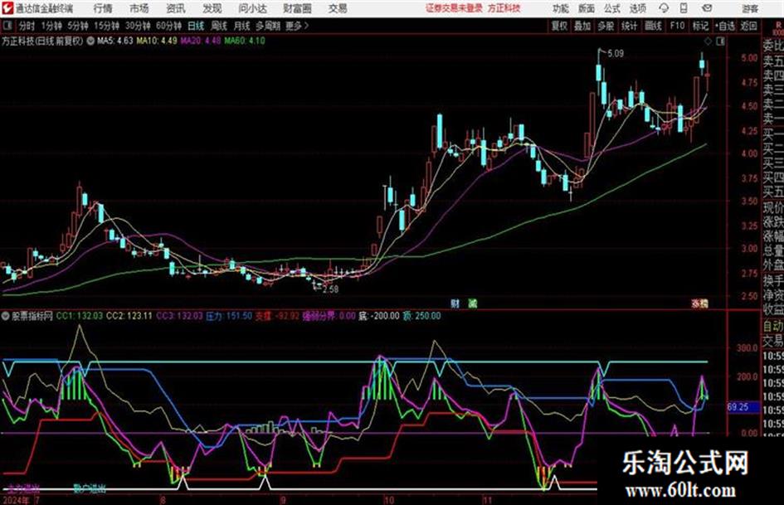
Task: Switch to 15分钟 chart period
Action: point(106,26)
